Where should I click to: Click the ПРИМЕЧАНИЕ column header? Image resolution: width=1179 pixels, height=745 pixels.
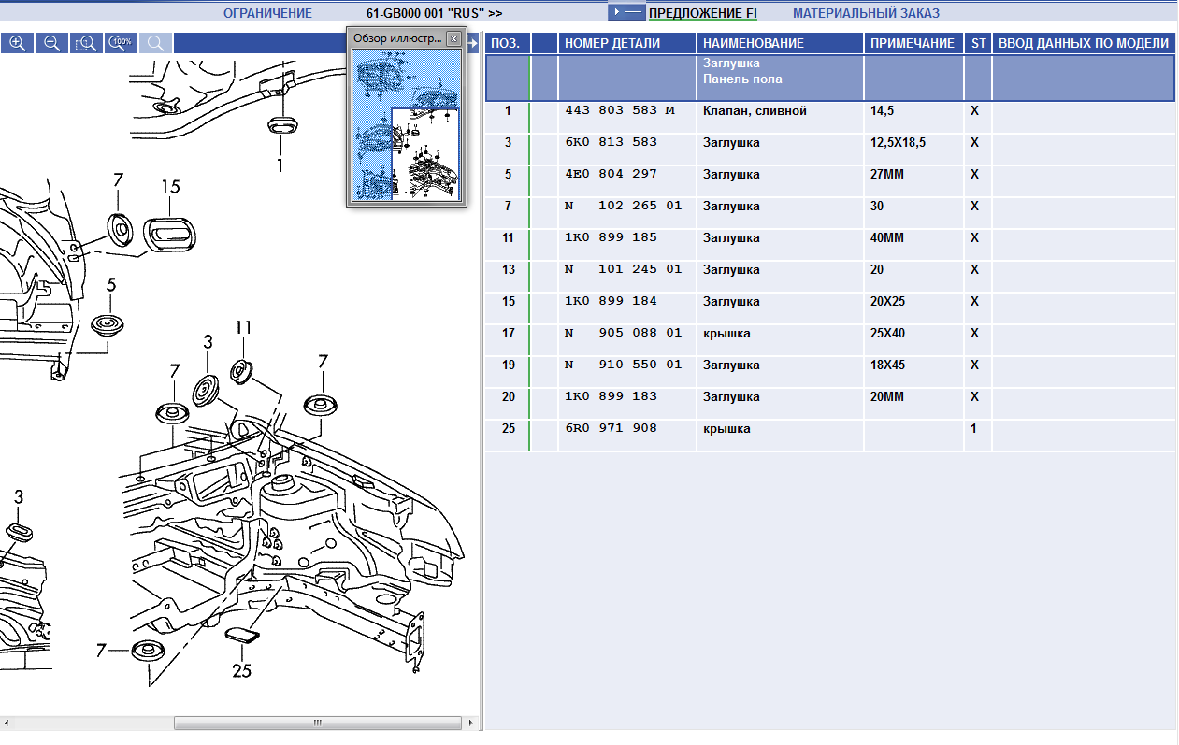click(x=913, y=43)
